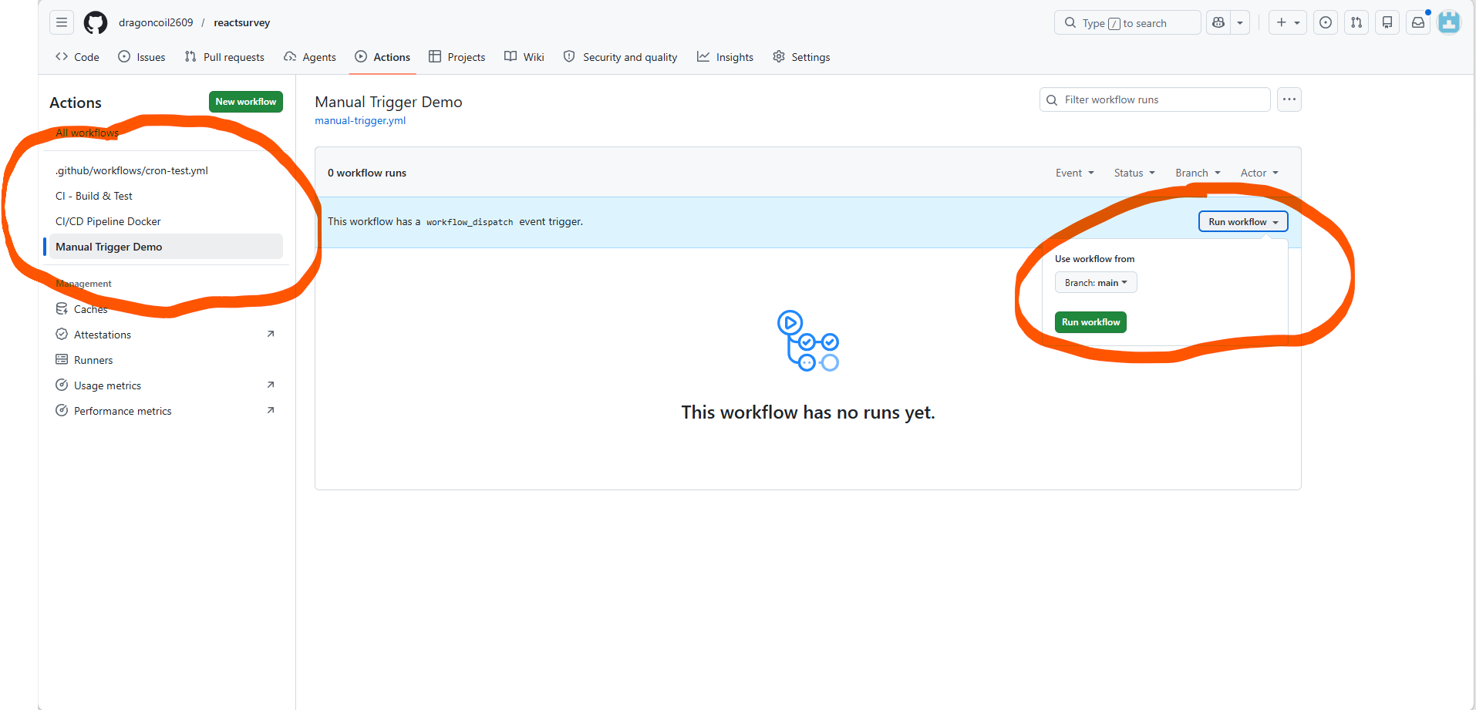
Task: Open Copilot chat icon in header
Action: 1218,22
